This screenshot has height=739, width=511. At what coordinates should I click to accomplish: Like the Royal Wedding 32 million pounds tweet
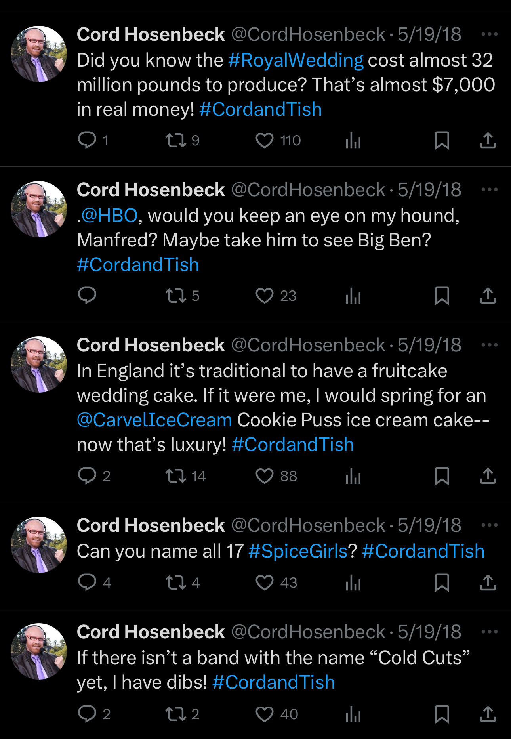(264, 140)
